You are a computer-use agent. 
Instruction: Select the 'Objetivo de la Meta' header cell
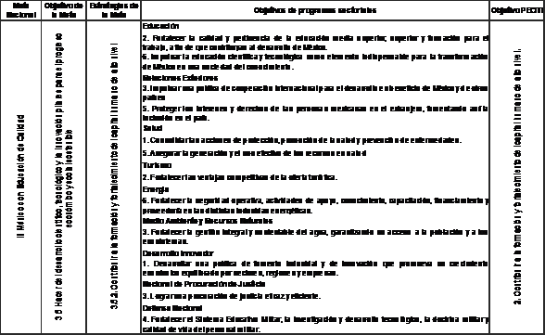[x=64, y=10]
